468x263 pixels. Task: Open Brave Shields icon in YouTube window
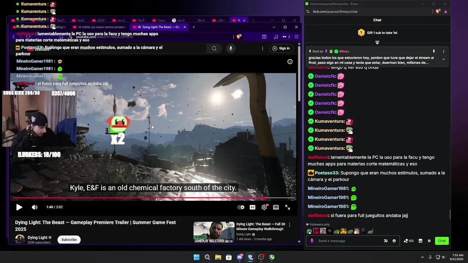[x=239, y=37]
